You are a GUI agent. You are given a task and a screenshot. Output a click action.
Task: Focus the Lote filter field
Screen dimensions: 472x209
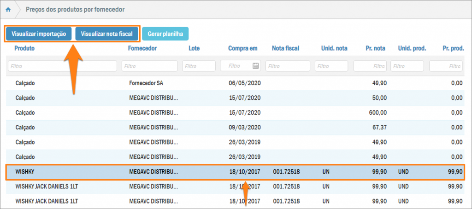[199, 66]
